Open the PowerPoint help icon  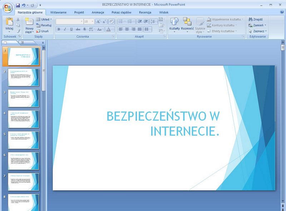point(282,12)
